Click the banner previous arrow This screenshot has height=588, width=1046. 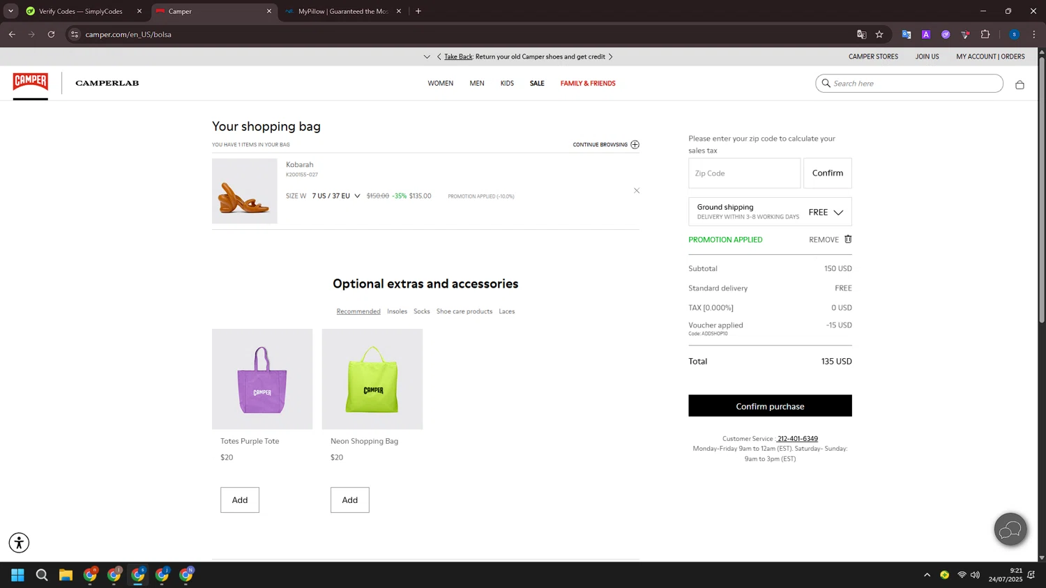(439, 56)
